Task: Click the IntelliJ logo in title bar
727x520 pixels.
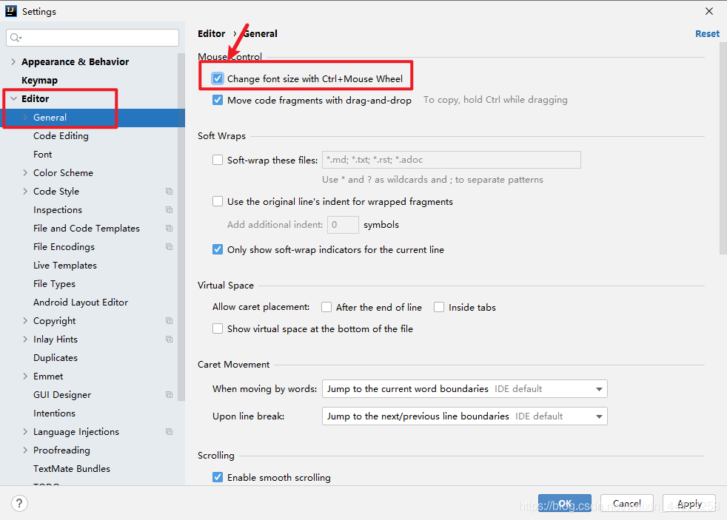Action: pyautogui.click(x=11, y=11)
